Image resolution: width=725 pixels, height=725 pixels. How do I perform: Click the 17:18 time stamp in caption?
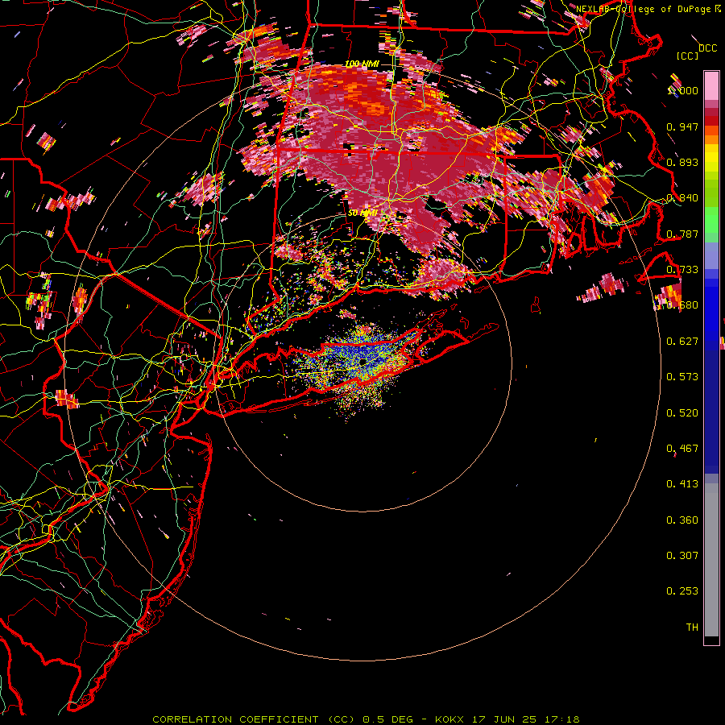pyautogui.click(x=561, y=719)
